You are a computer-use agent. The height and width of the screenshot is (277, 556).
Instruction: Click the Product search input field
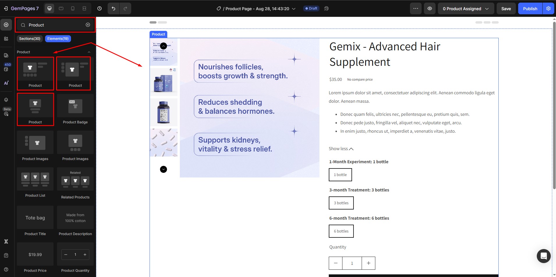click(x=55, y=25)
